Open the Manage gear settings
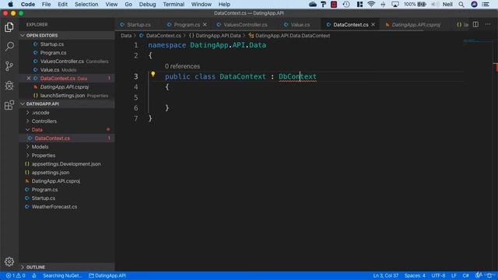498x280 pixels. click(x=9, y=261)
